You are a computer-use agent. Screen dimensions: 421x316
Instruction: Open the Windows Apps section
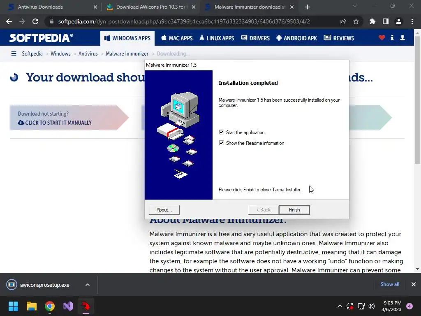pyautogui.click(x=127, y=38)
